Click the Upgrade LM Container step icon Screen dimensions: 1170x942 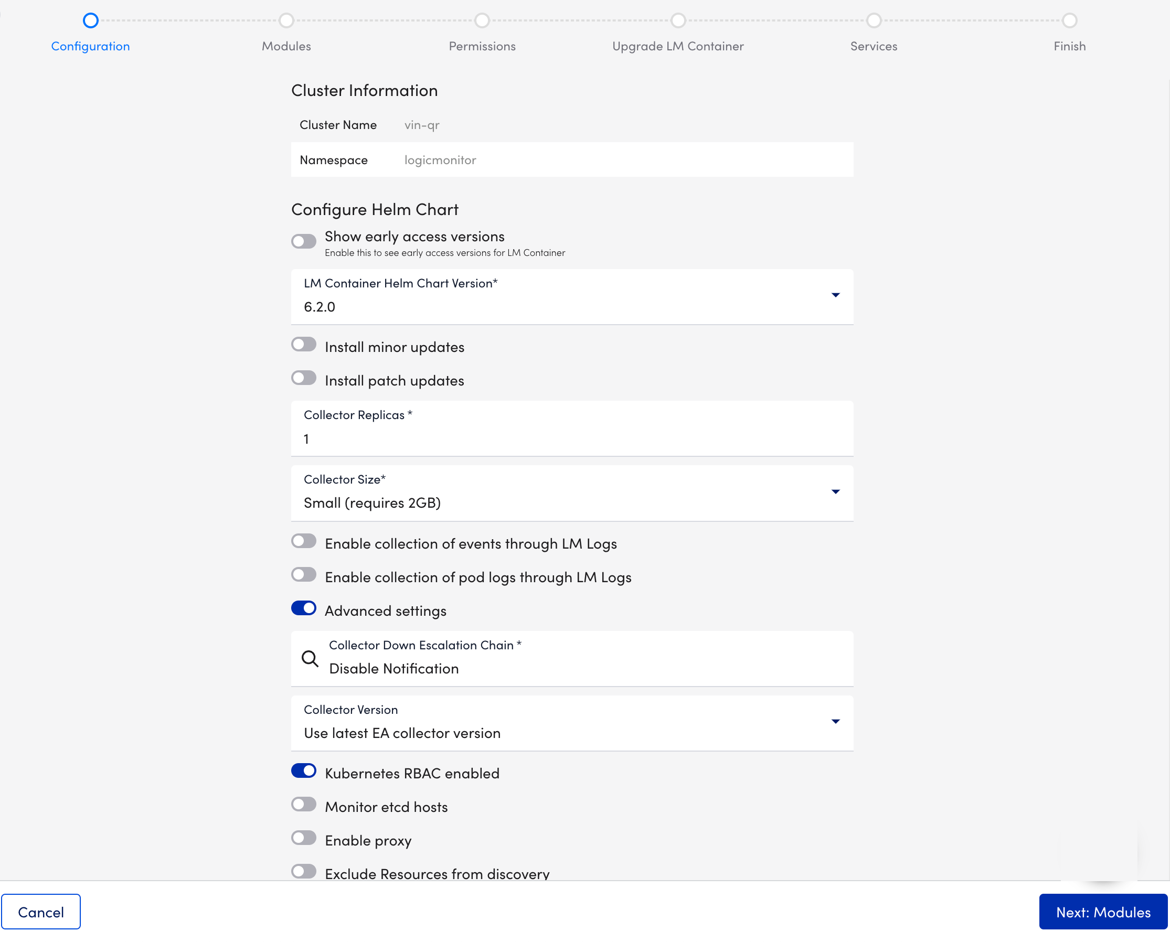(x=677, y=20)
